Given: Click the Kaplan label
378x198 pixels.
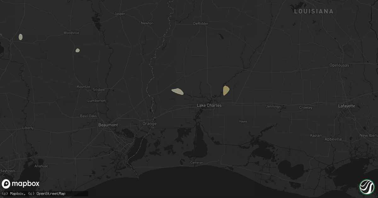Looking at the screenshot, I should 316,135.
